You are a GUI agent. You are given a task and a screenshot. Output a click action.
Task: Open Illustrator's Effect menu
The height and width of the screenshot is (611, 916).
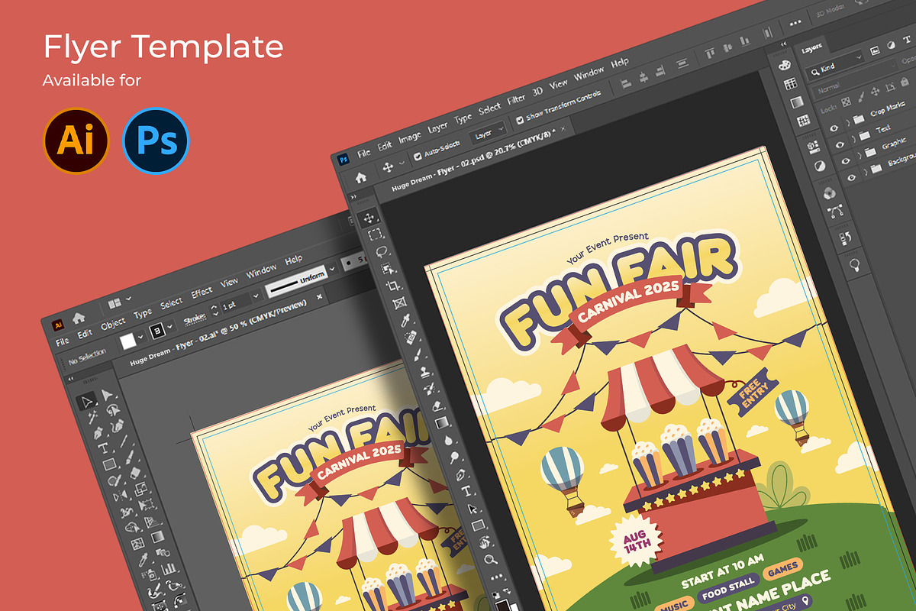click(202, 293)
